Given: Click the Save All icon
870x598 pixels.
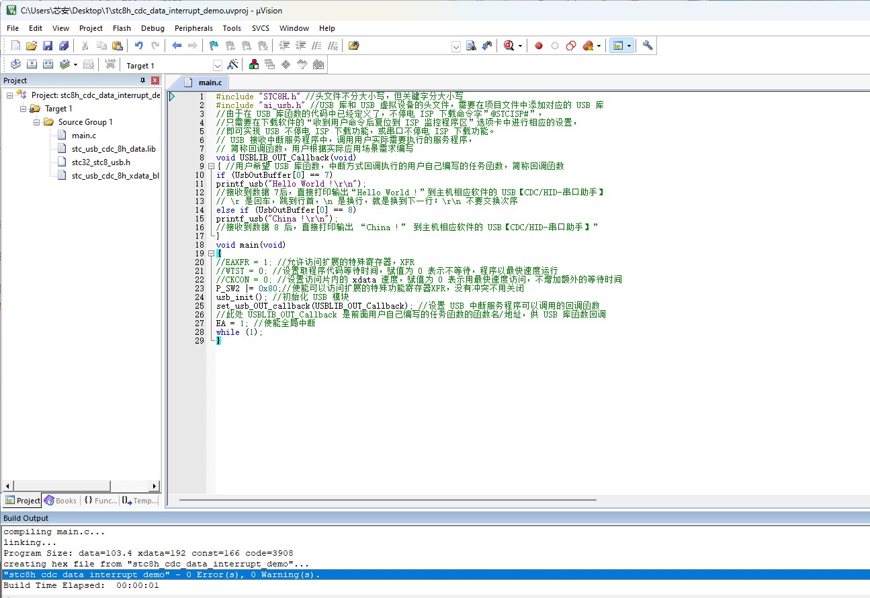Looking at the screenshot, I should click(64, 46).
